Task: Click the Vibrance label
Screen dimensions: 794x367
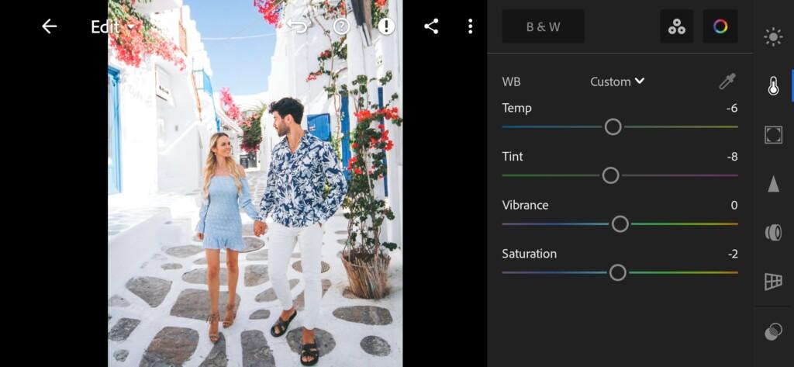Action: tap(525, 206)
